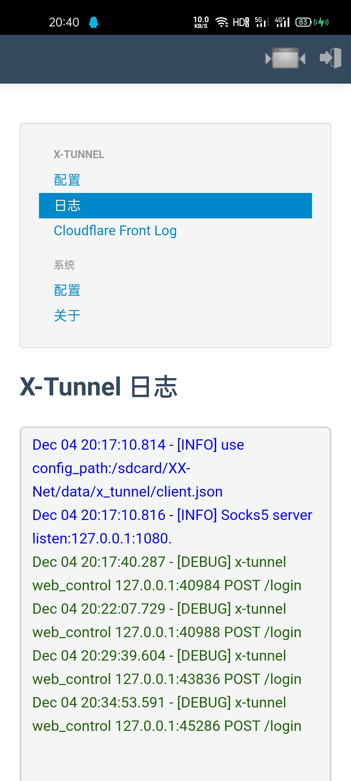The width and height of the screenshot is (351, 781).
Task: Click the X-TUNNEL section header
Action: click(x=79, y=155)
